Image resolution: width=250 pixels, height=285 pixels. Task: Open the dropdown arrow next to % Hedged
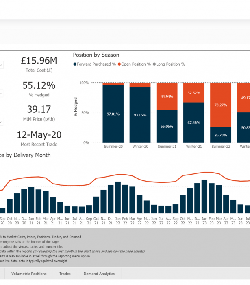pos(1,94)
